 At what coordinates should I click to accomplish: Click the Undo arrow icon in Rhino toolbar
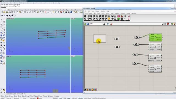[x=23, y=12]
